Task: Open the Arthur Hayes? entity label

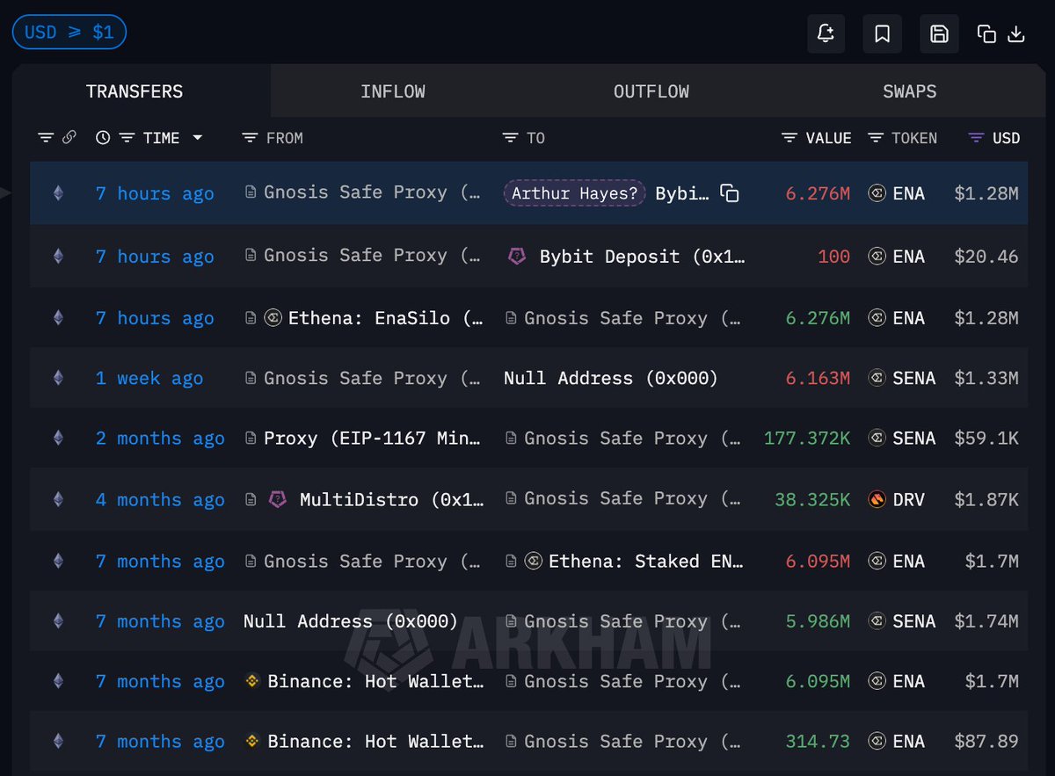Action: (575, 193)
